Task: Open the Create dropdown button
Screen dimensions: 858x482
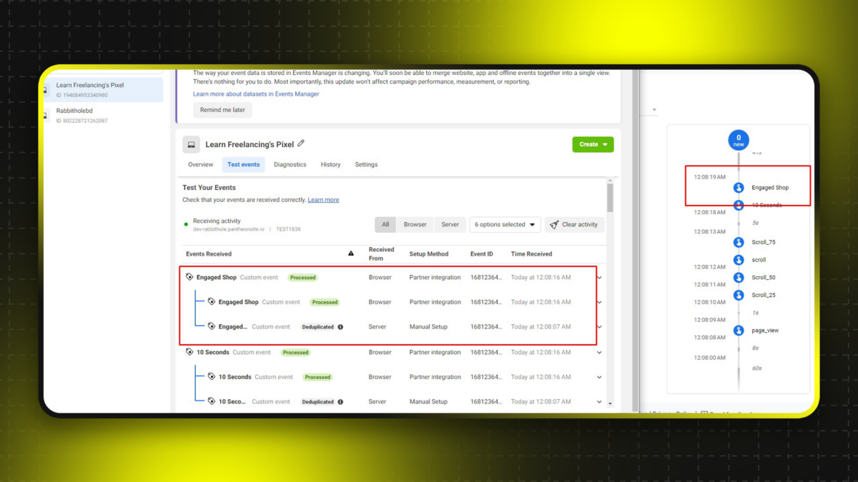Action: pos(593,144)
